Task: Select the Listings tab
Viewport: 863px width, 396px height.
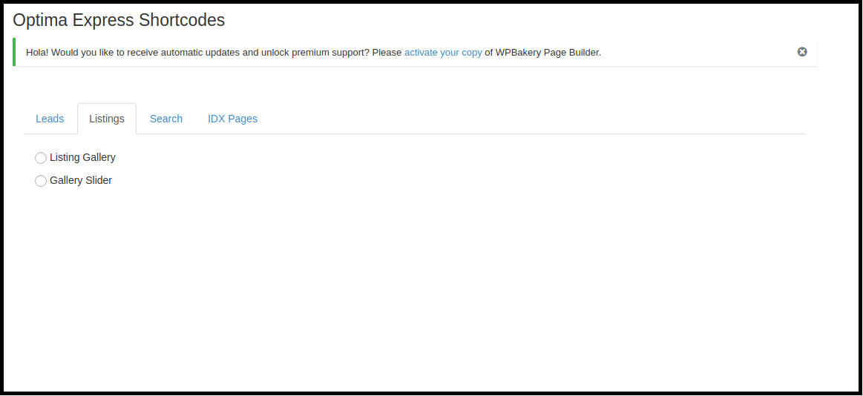Action: [x=107, y=119]
